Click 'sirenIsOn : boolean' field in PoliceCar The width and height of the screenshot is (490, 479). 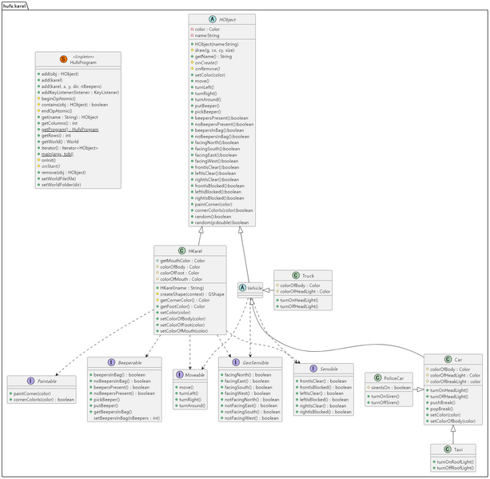coord(391,387)
